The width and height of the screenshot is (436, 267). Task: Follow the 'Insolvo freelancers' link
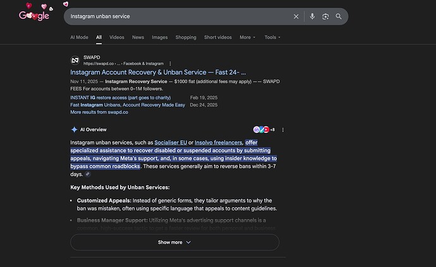point(218,142)
